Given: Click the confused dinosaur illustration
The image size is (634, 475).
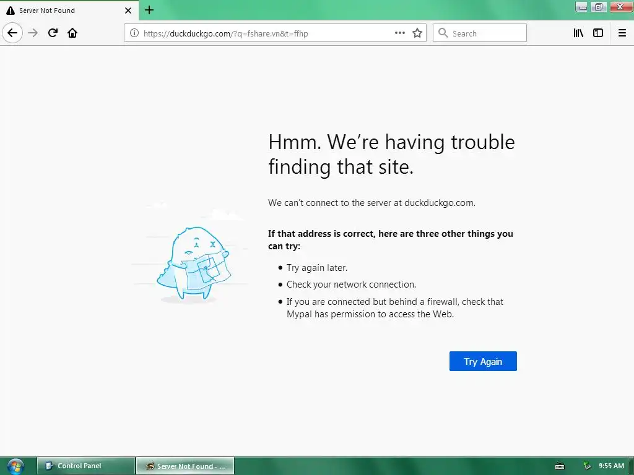Looking at the screenshot, I should [x=194, y=263].
